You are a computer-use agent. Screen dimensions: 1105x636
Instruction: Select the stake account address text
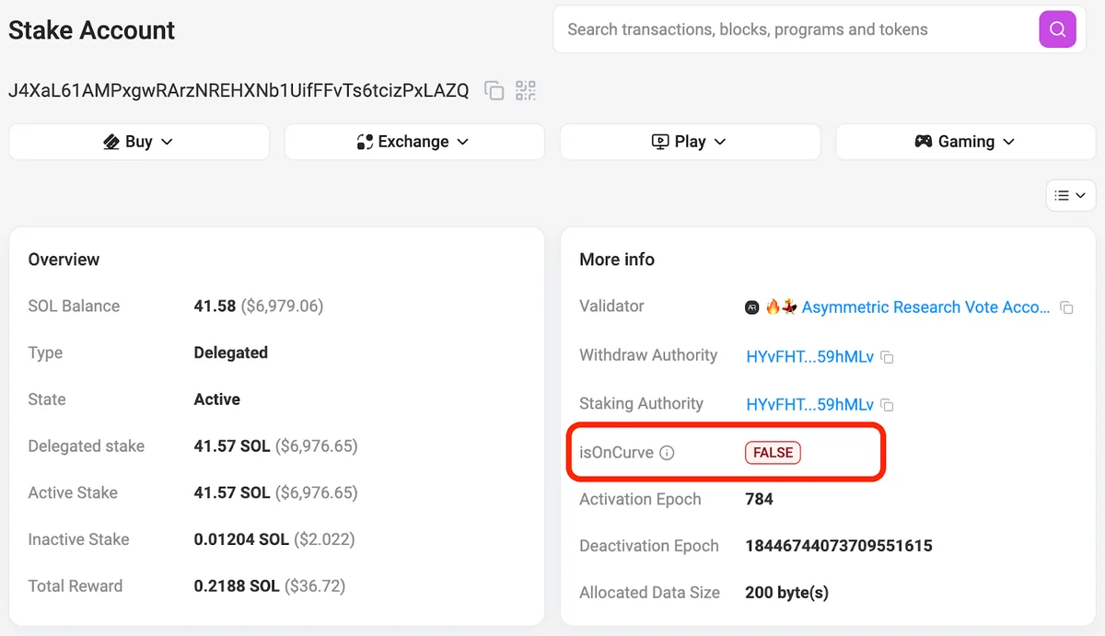pyautogui.click(x=238, y=90)
